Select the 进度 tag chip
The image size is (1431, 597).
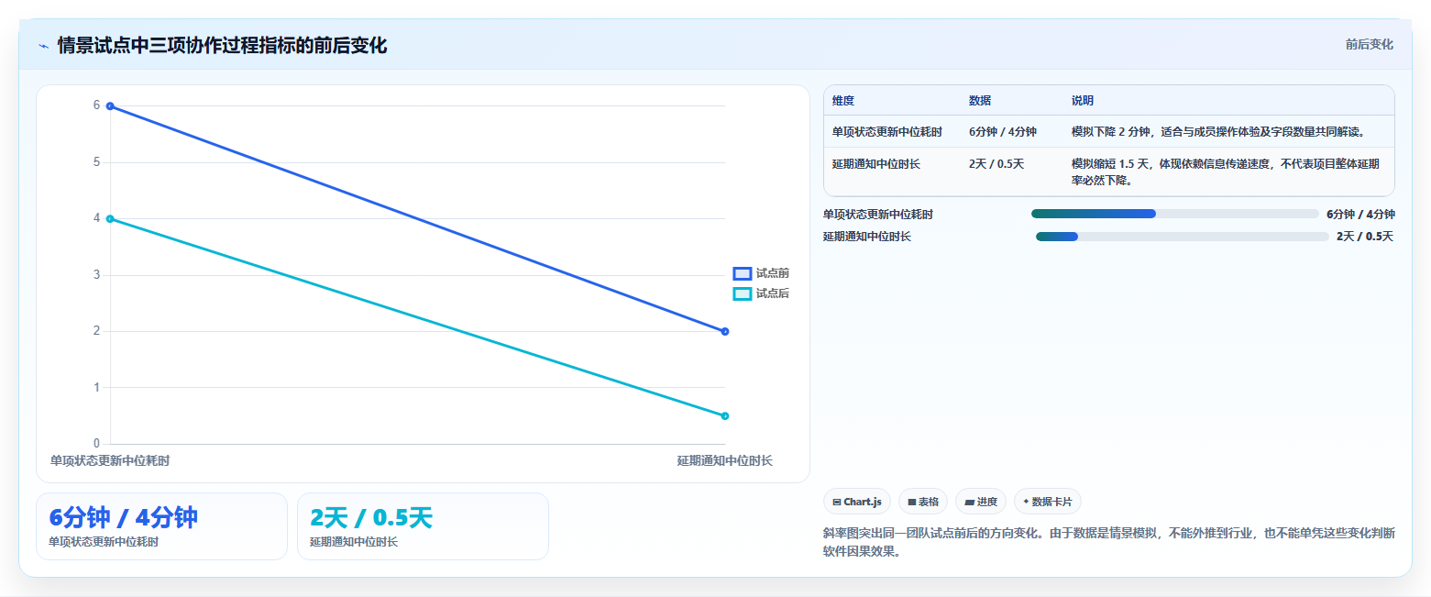click(x=981, y=502)
